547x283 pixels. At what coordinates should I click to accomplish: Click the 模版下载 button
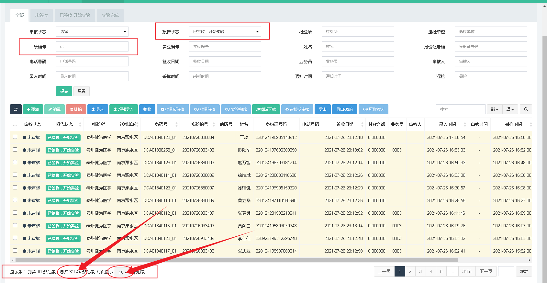pos(266,109)
